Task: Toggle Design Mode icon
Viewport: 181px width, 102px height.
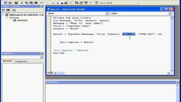Action: click(66, 3)
